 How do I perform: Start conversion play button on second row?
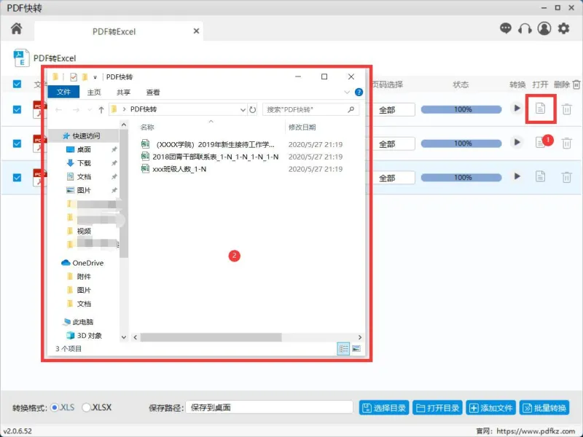517,142
